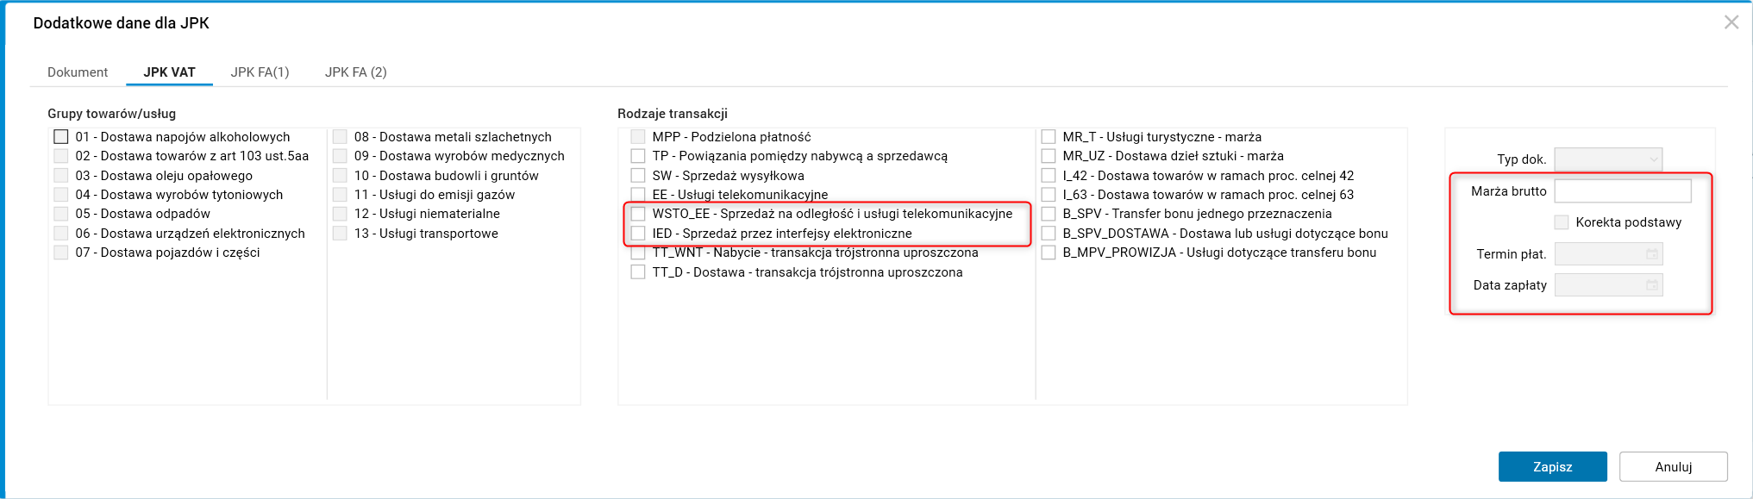Switch to the Dokument tab
Viewport: 1753px width, 499px height.
click(x=78, y=72)
